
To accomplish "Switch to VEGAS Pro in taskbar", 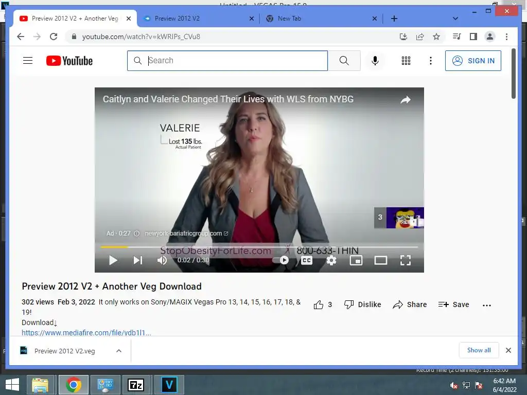I will tap(169, 385).
